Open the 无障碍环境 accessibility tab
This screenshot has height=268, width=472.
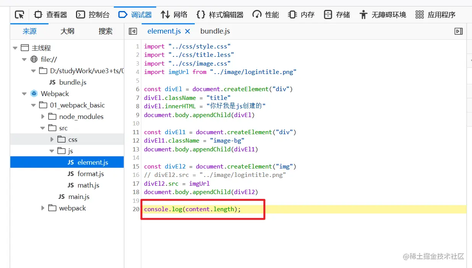pos(383,15)
